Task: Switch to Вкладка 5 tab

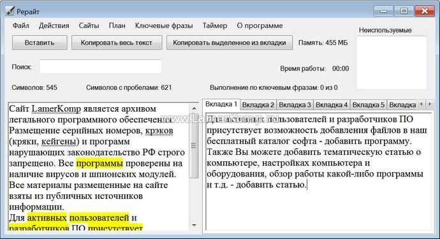Action: [x=368, y=105]
